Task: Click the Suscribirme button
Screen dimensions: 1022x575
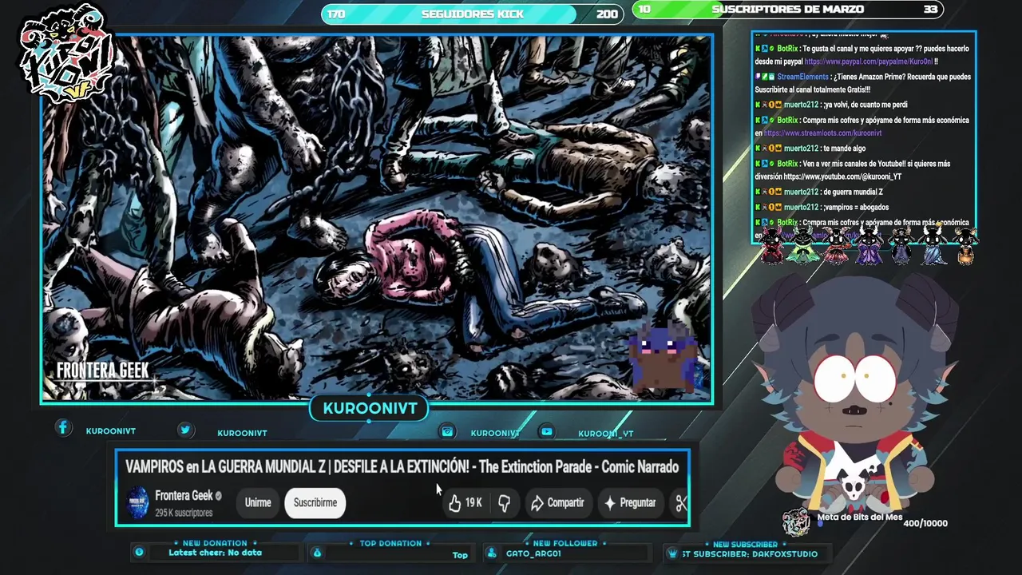Action: click(x=315, y=502)
